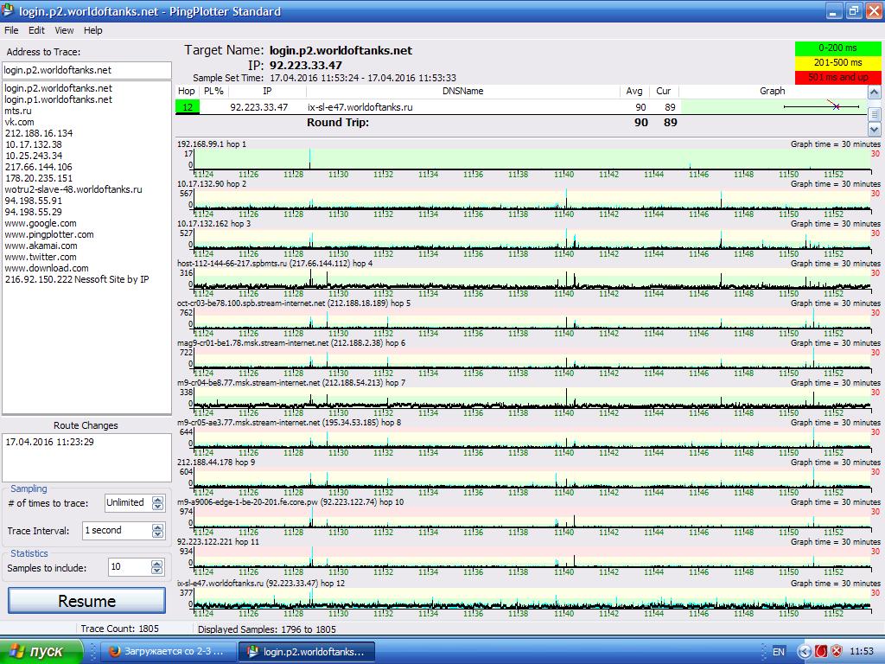Increase Samples to include value

[x=157, y=563]
